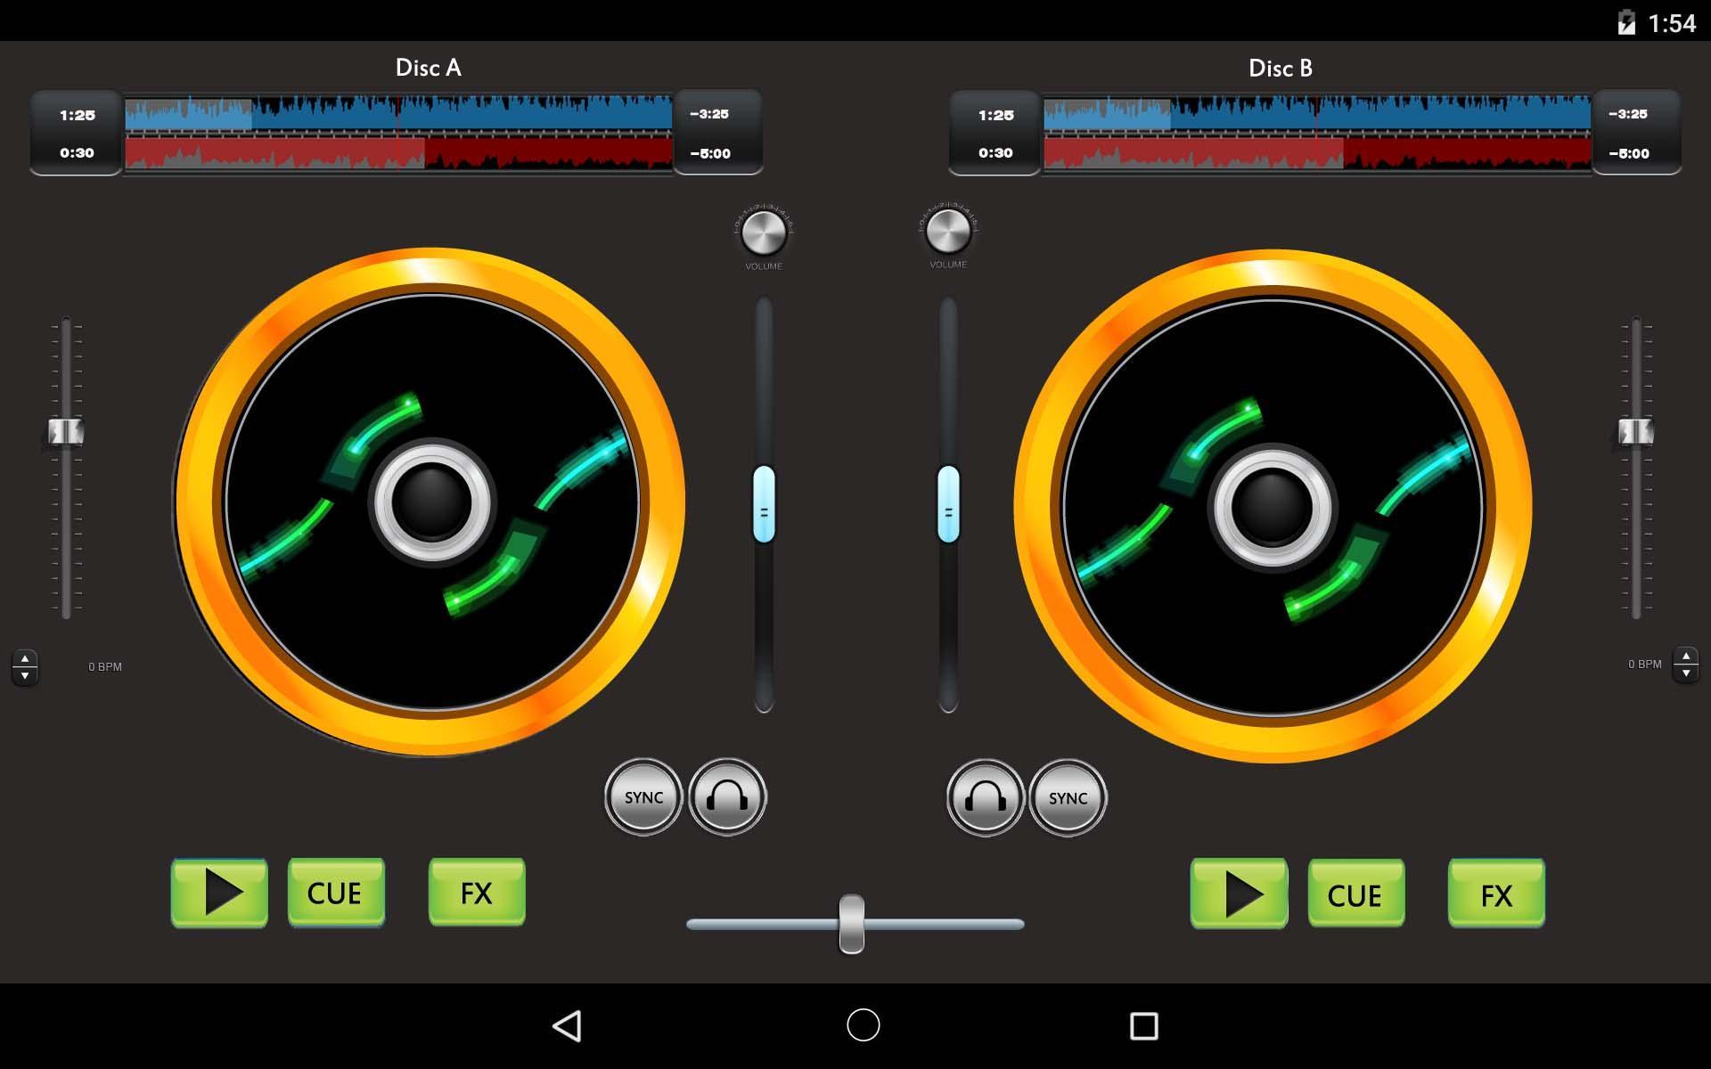
Task: Toggle SYNC for Disc B
Action: tap(1068, 797)
